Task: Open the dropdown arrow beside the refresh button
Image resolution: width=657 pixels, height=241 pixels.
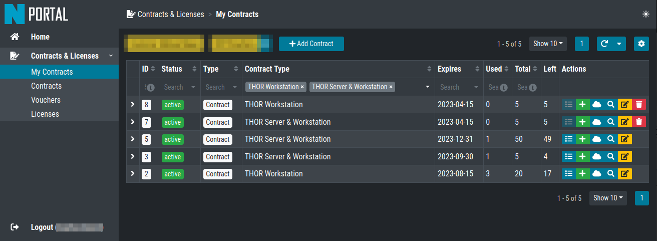Action: tap(619, 44)
